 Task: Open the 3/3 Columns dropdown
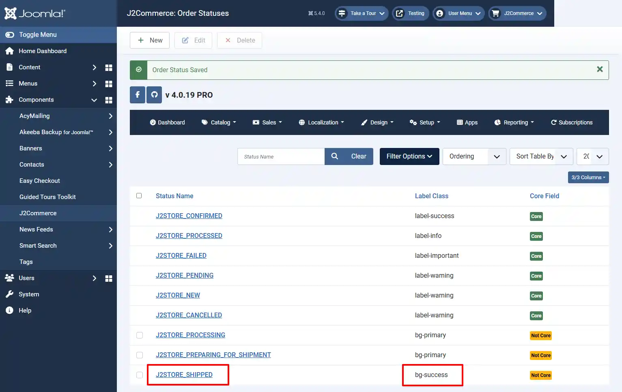[x=588, y=178]
